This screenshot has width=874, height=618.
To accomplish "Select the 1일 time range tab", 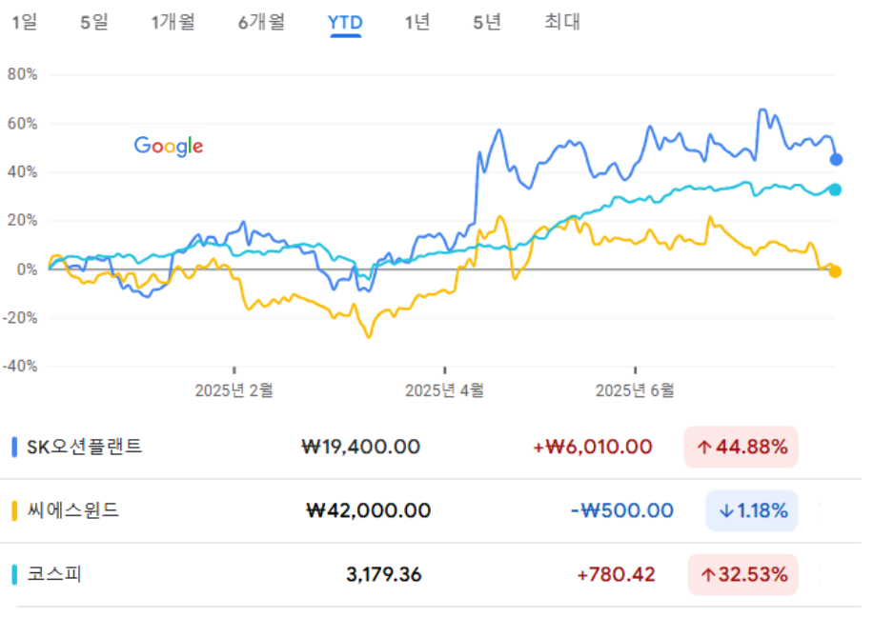I will (25, 22).
